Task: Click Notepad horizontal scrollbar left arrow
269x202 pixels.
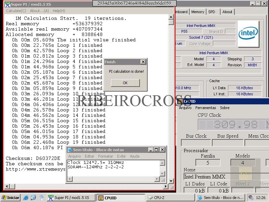Action: point(70,179)
